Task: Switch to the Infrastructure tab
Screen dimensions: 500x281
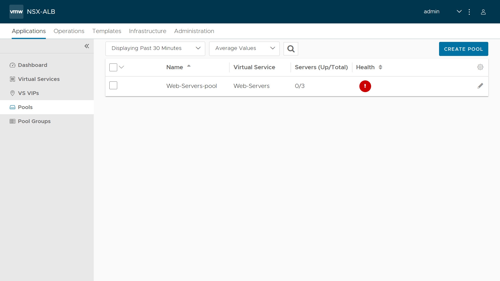Action: 147,31
